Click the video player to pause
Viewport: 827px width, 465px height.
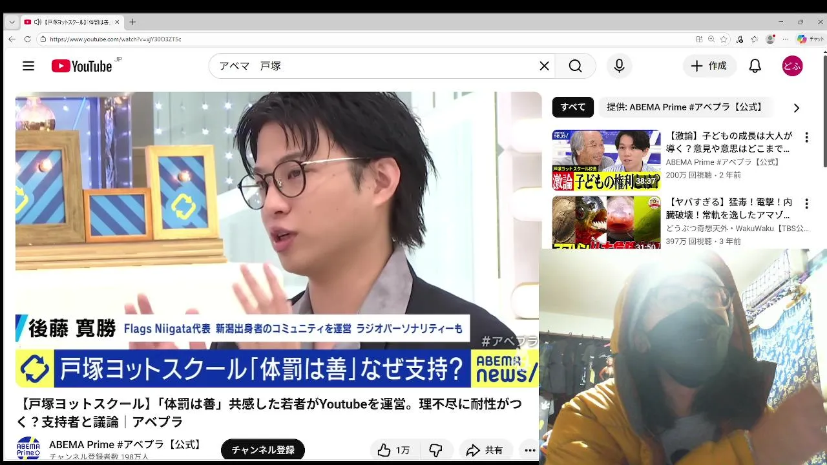(278, 239)
